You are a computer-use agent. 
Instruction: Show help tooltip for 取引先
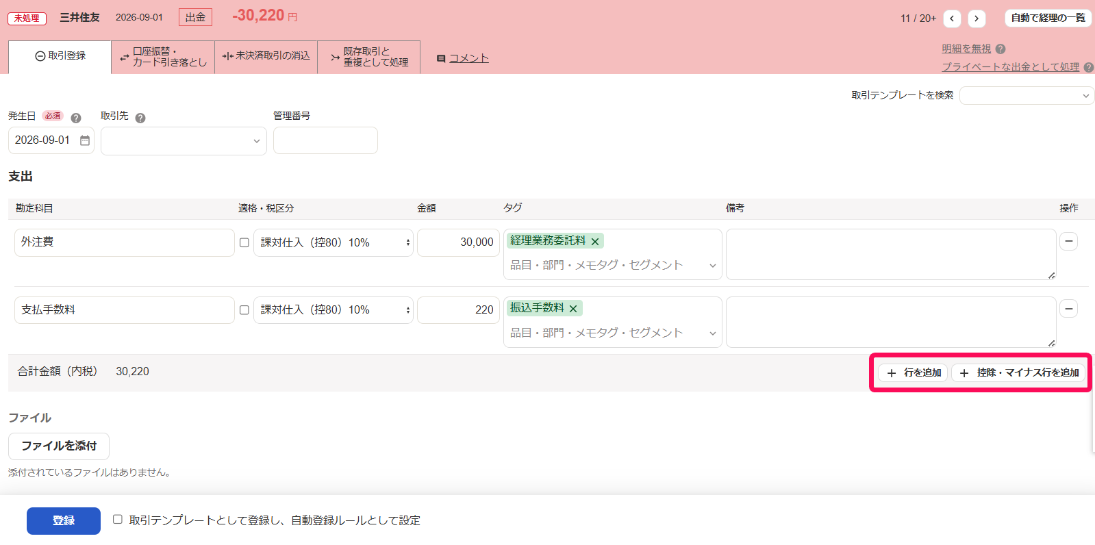(140, 118)
